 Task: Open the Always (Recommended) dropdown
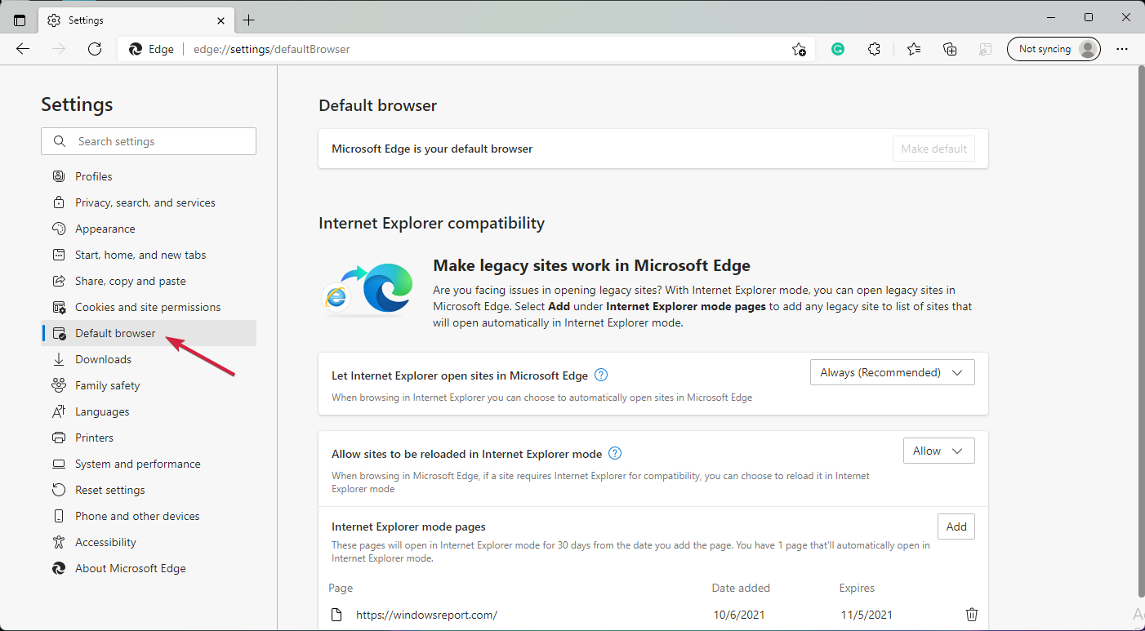click(x=892, y=372)
